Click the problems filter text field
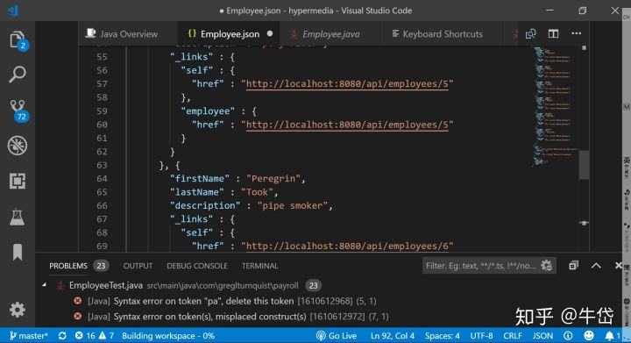Screen dimensions: 631x343 coord(481,266)
